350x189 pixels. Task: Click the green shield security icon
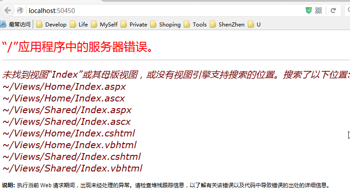pyautogui.click(x=308, y=10)
